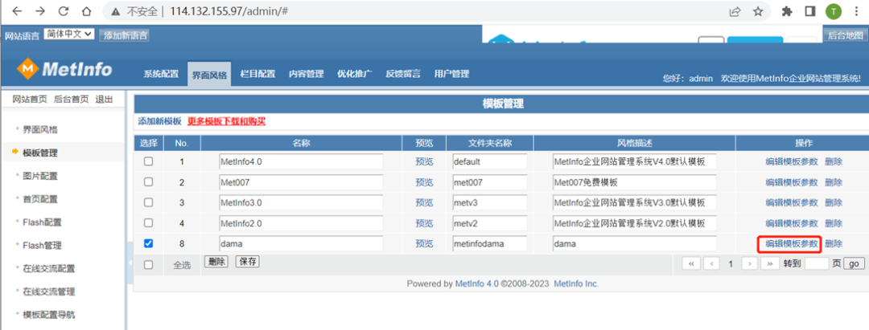Screen dimensions: 869x330
Task: Click the metinfodama folder name field
Action: click(489, 243)
